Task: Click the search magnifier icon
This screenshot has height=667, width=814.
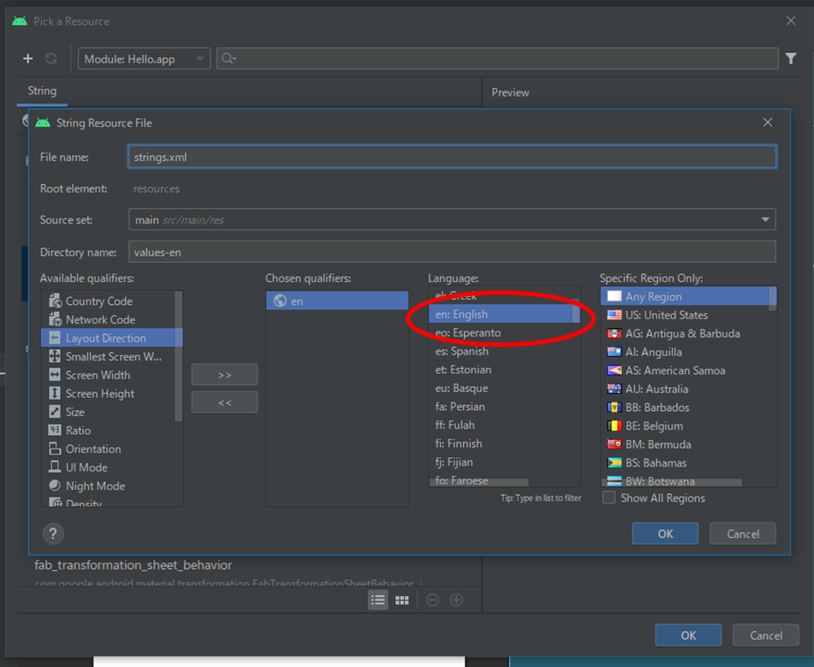Action: [x=229, y=59]
